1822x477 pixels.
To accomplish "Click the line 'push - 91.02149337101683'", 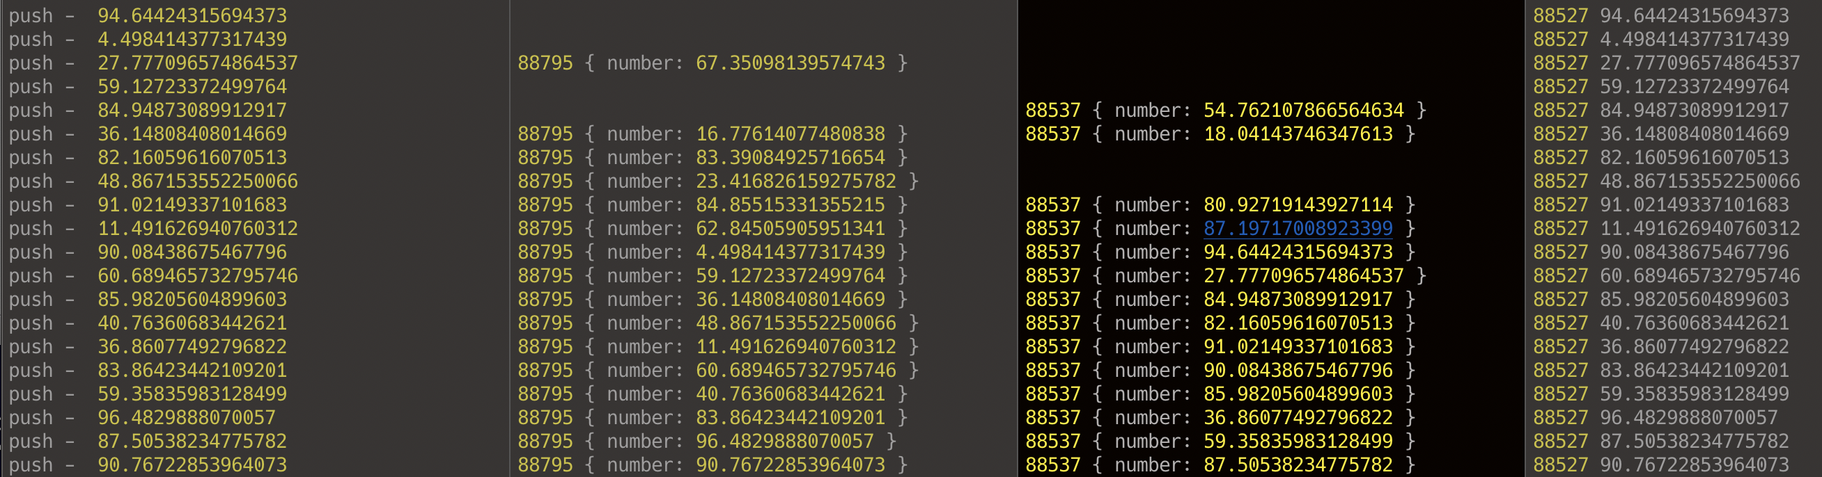I will coord(148,204).
